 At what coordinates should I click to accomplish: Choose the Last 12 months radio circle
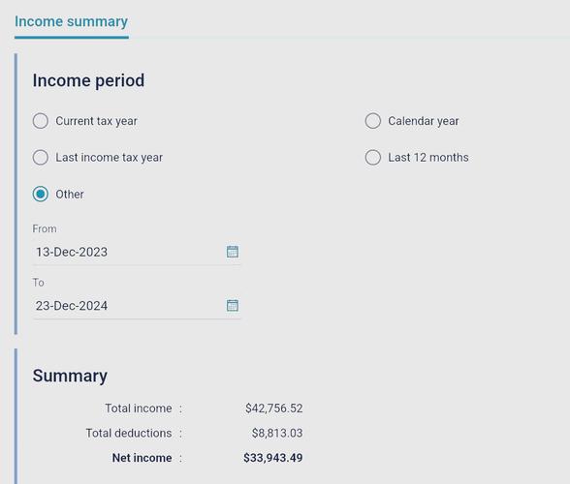pyautogui.click(x=373, y=158)
